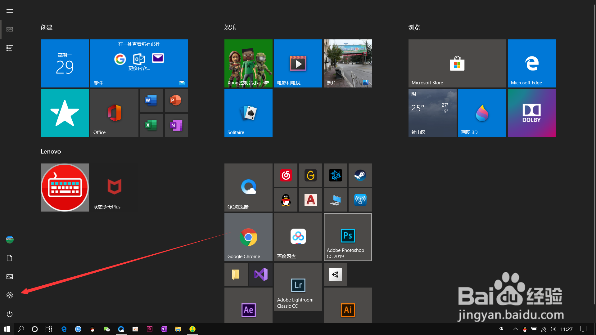Expand the small folder tile group
Viewport: 596px width, 335px height.
(x=236, y=275)
